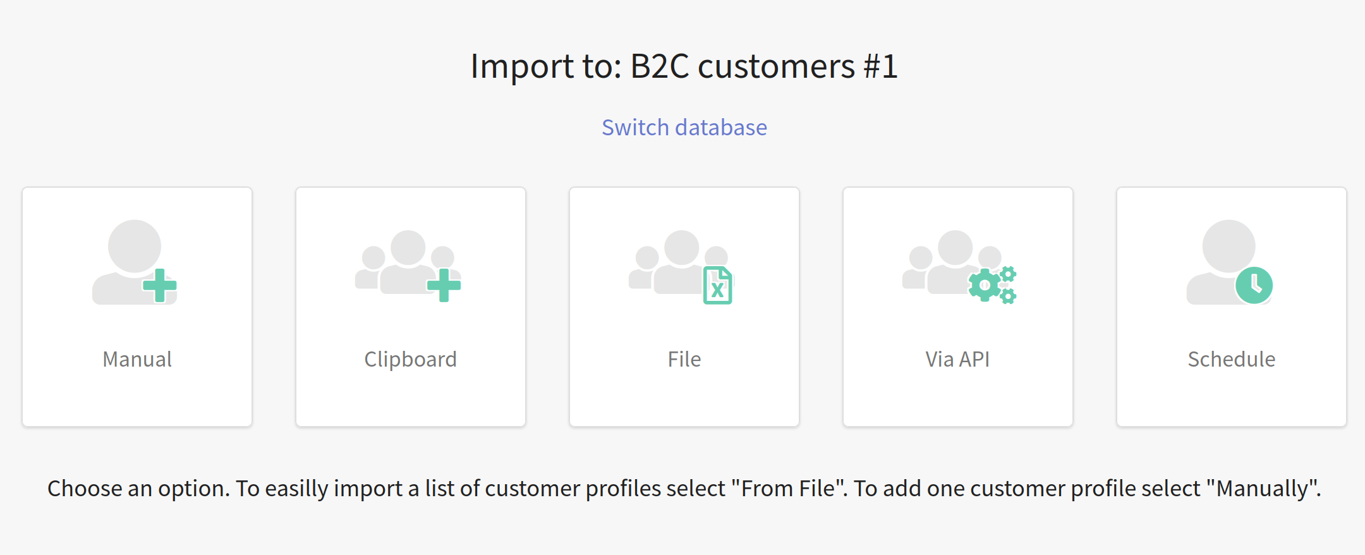Click the green plus on Clipboard icon

[x=444, y=286]
